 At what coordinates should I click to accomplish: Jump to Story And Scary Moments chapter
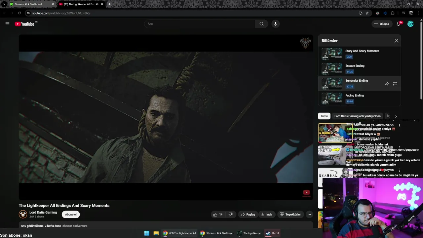[x=359, y=54]
